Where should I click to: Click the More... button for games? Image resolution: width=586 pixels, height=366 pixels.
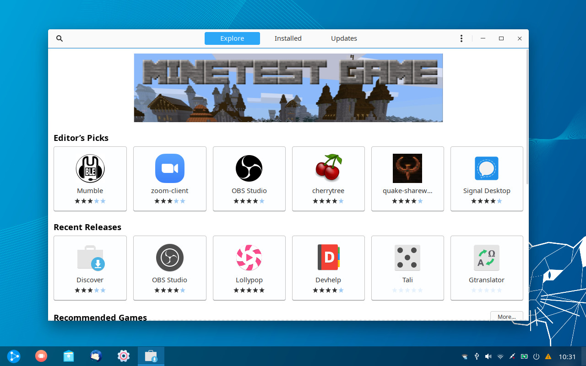pos(506,317)
